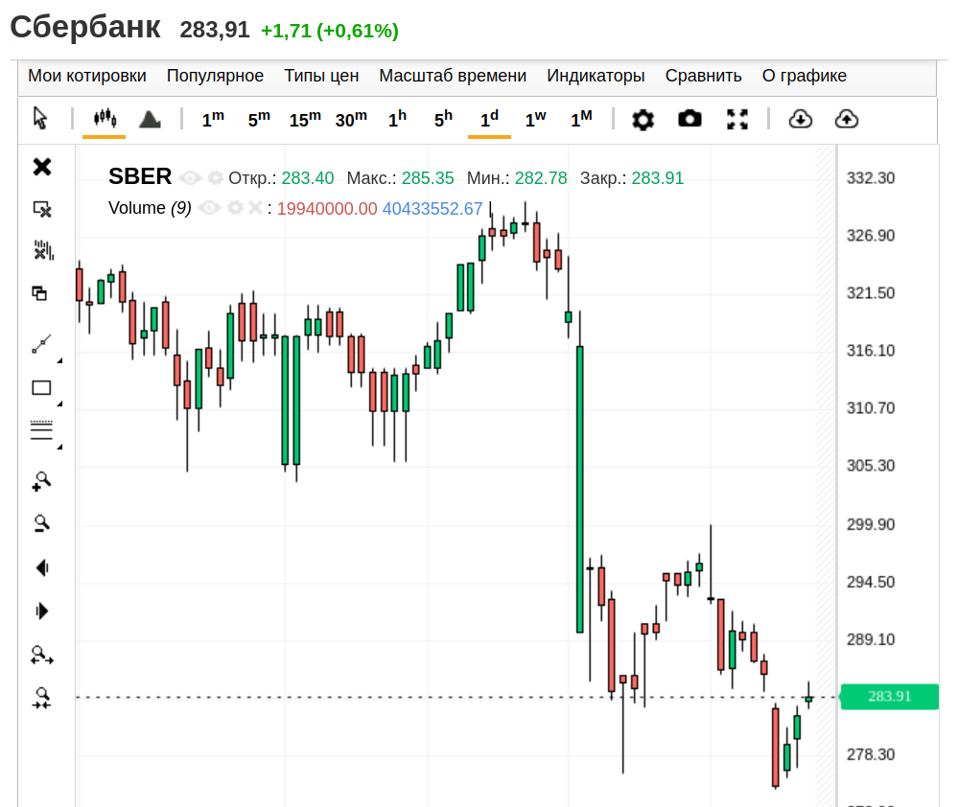Click the blue 40433552.67 volume value
Viewport: 958px width, 807px height.
(x=432, y=209)
